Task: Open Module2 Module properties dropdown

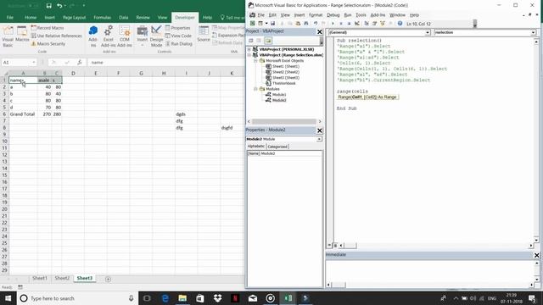Action: pyautogui.click(x=319, y=139)
